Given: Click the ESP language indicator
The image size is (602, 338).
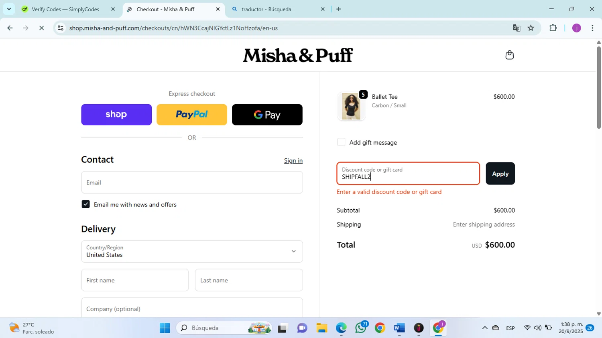Looking at the screenshot, I should coord(510,328).
